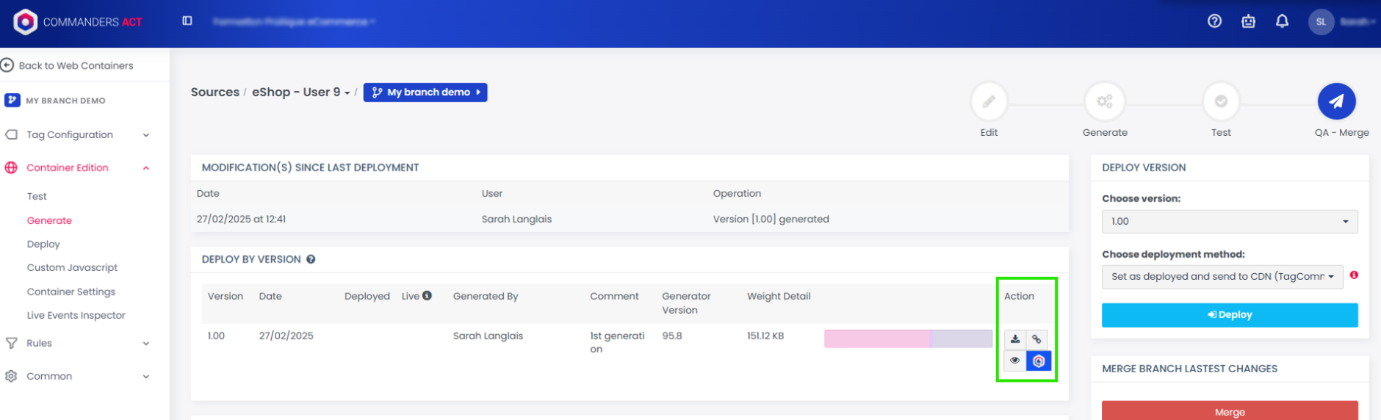1381x420 pixels.
Task: Toggle the sidebar collapse icon
Action: (x=187, y=21)
